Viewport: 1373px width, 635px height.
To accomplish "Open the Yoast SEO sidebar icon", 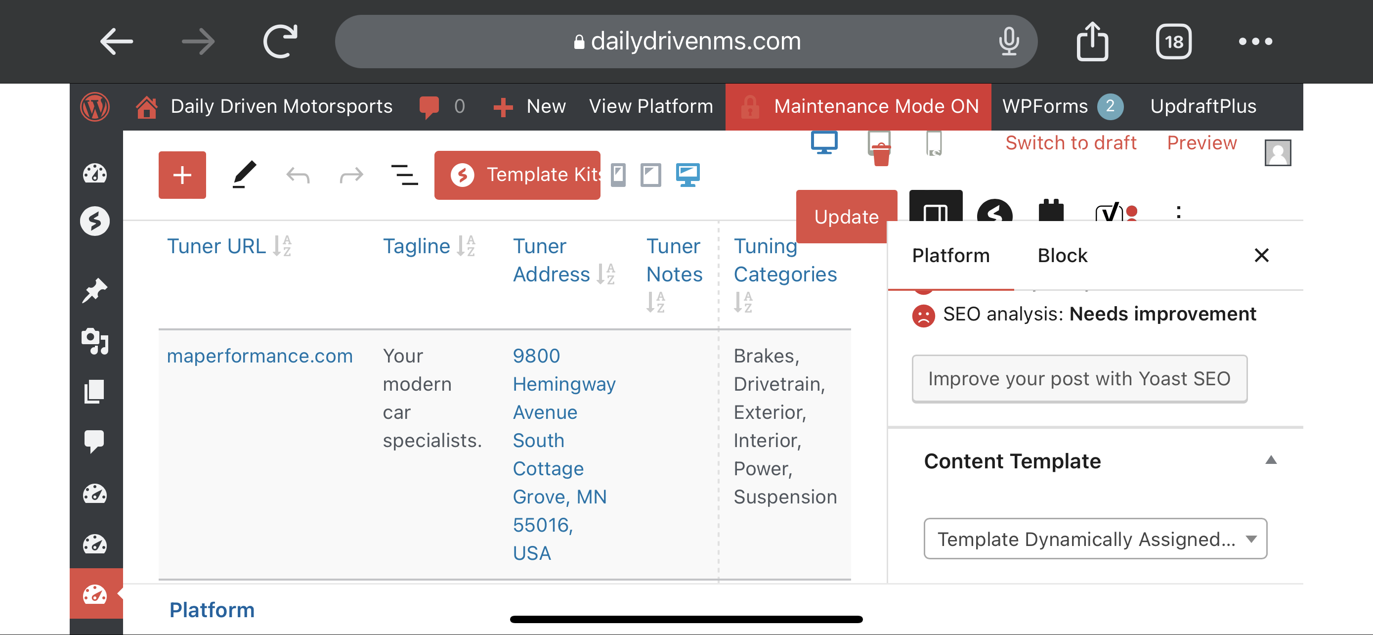I will (1115, 212).
